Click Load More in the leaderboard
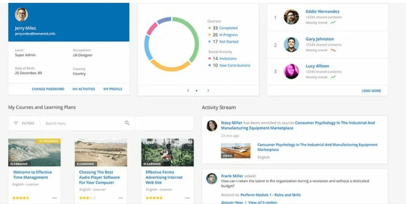The width and height of the screenshot is (406, 204). (371, 91)
